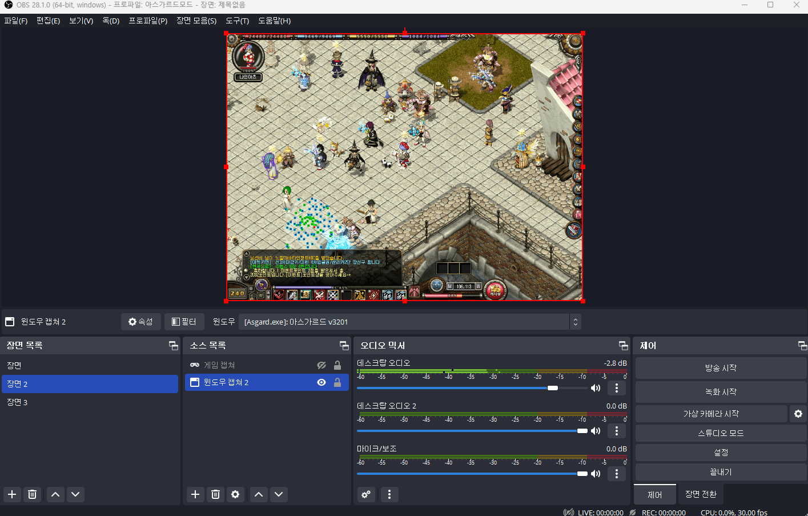Screen dimensions: 808x516
Task: Open the 보기(V) menu
Action: [81, 21]
